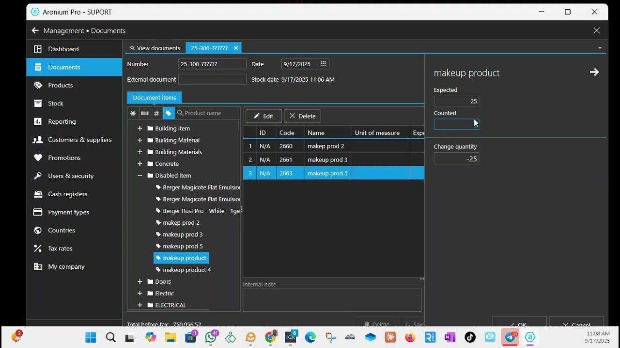Expand the Concrete group
Screen dimensions: 620x348
click(x=139, y=164)
